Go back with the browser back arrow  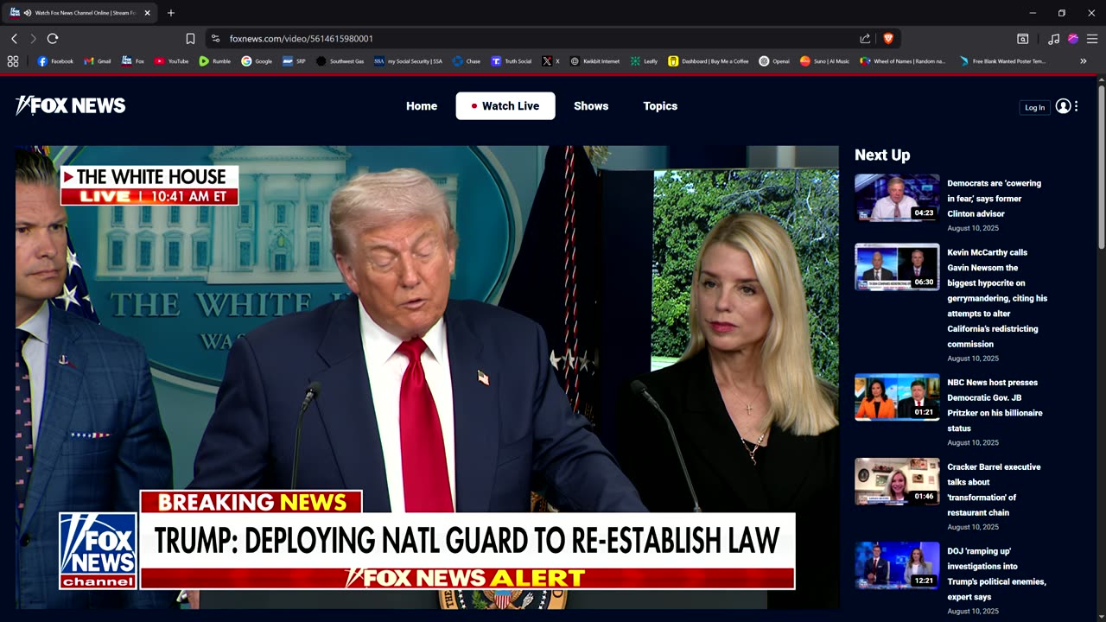tap(14, 39)
